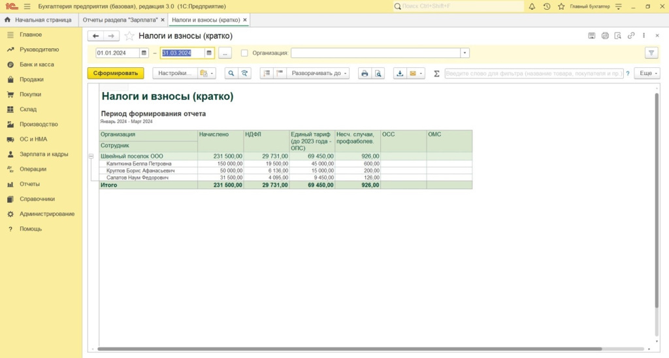Open history clock icon in title bar
Image resolution: width=669 pixels, height=358 pixels.
pos(547,6)
